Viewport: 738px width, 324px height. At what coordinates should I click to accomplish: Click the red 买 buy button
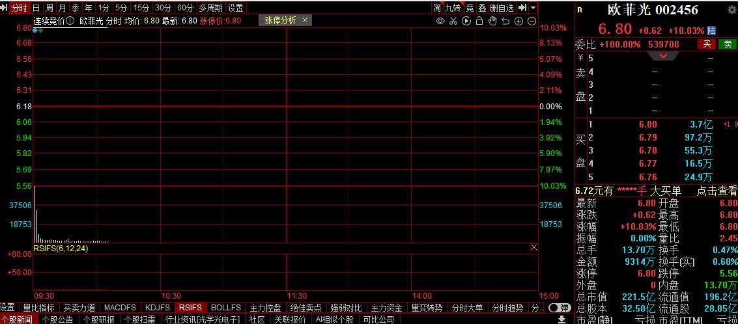(706, 44)
